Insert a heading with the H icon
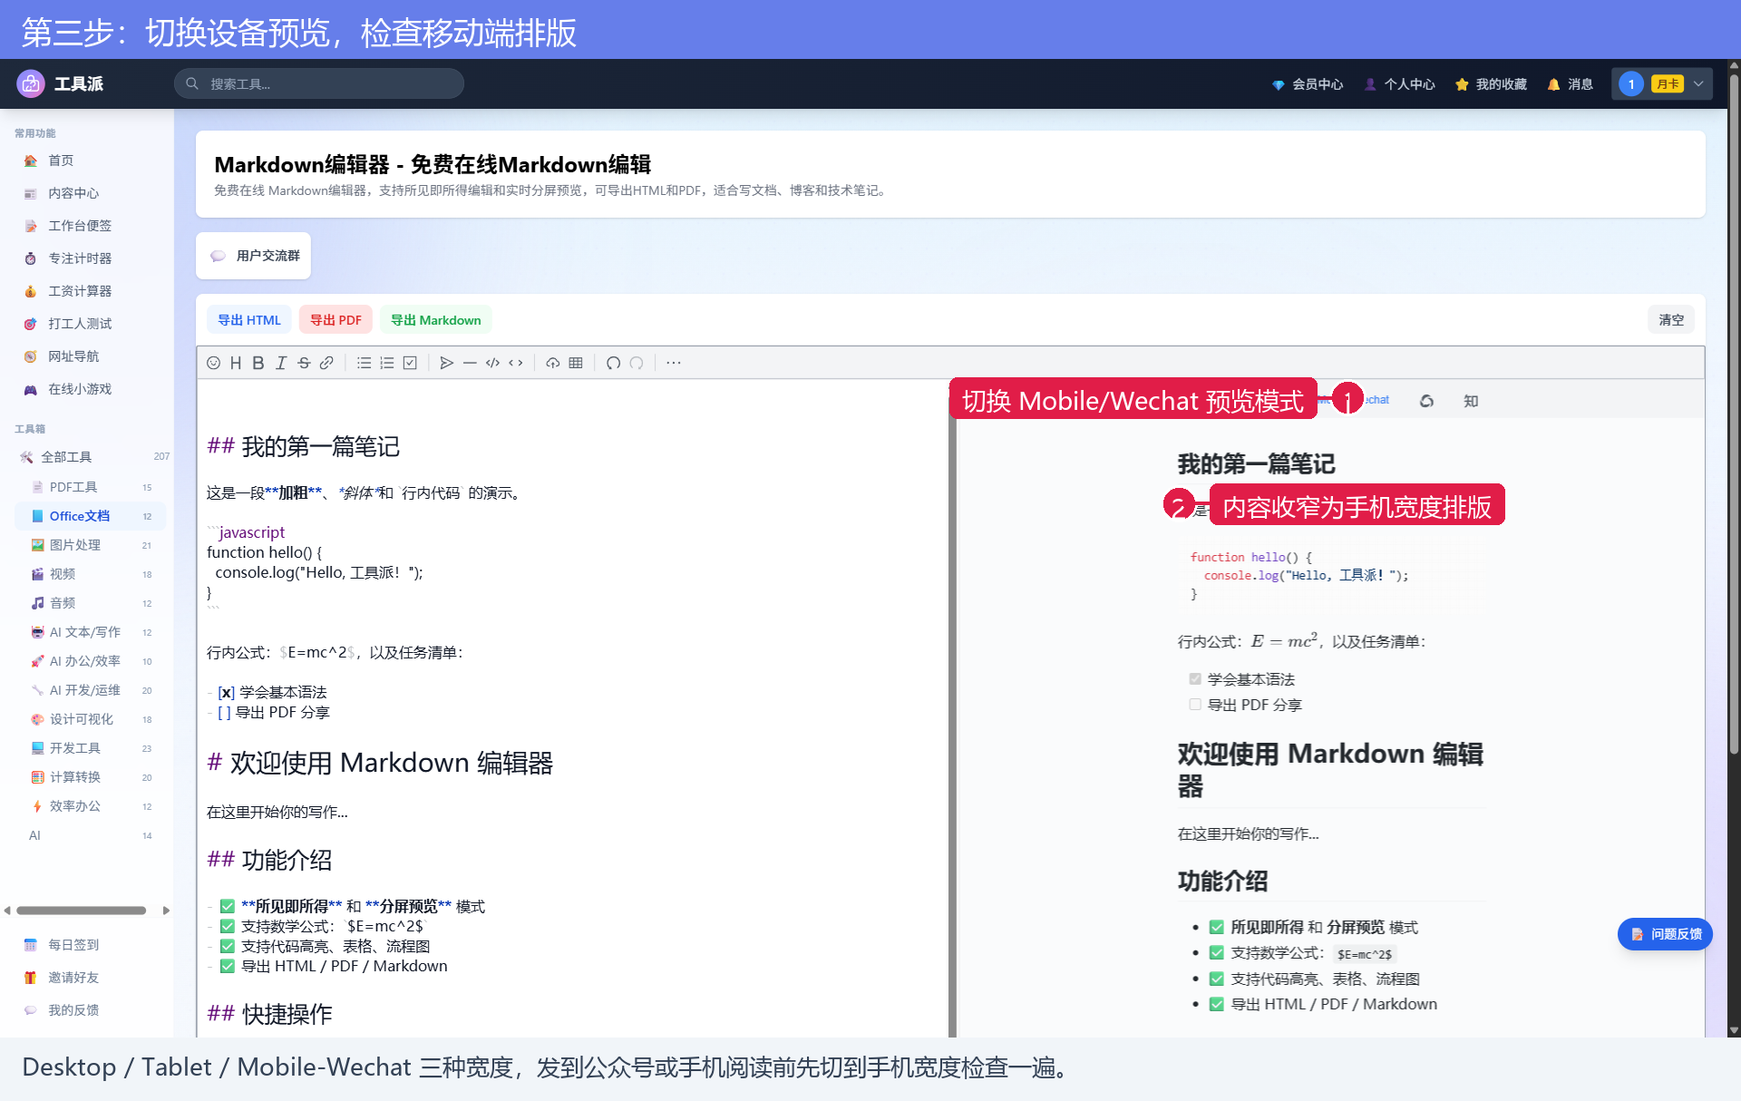Screen dimensions: 1741x1101 coord(236,363)
